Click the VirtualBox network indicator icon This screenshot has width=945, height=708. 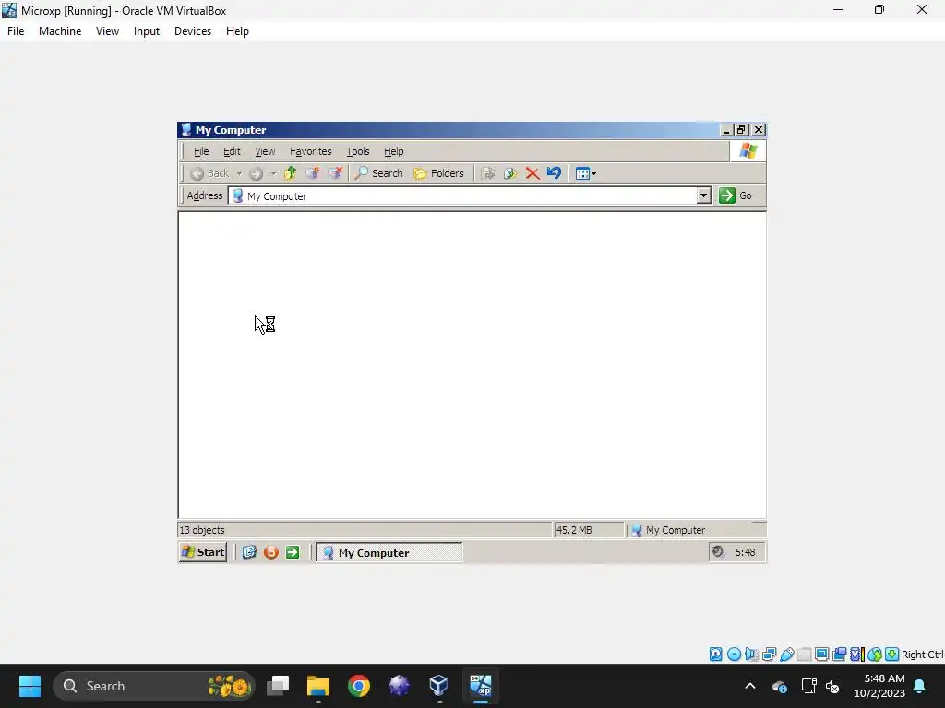click(x=769, y=655)
